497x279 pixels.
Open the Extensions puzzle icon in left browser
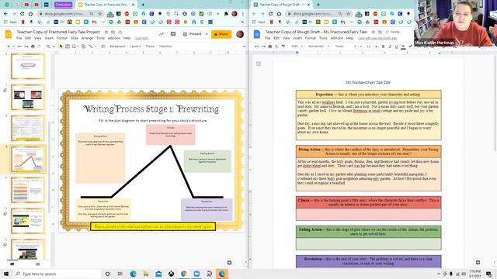click(226, 14)
